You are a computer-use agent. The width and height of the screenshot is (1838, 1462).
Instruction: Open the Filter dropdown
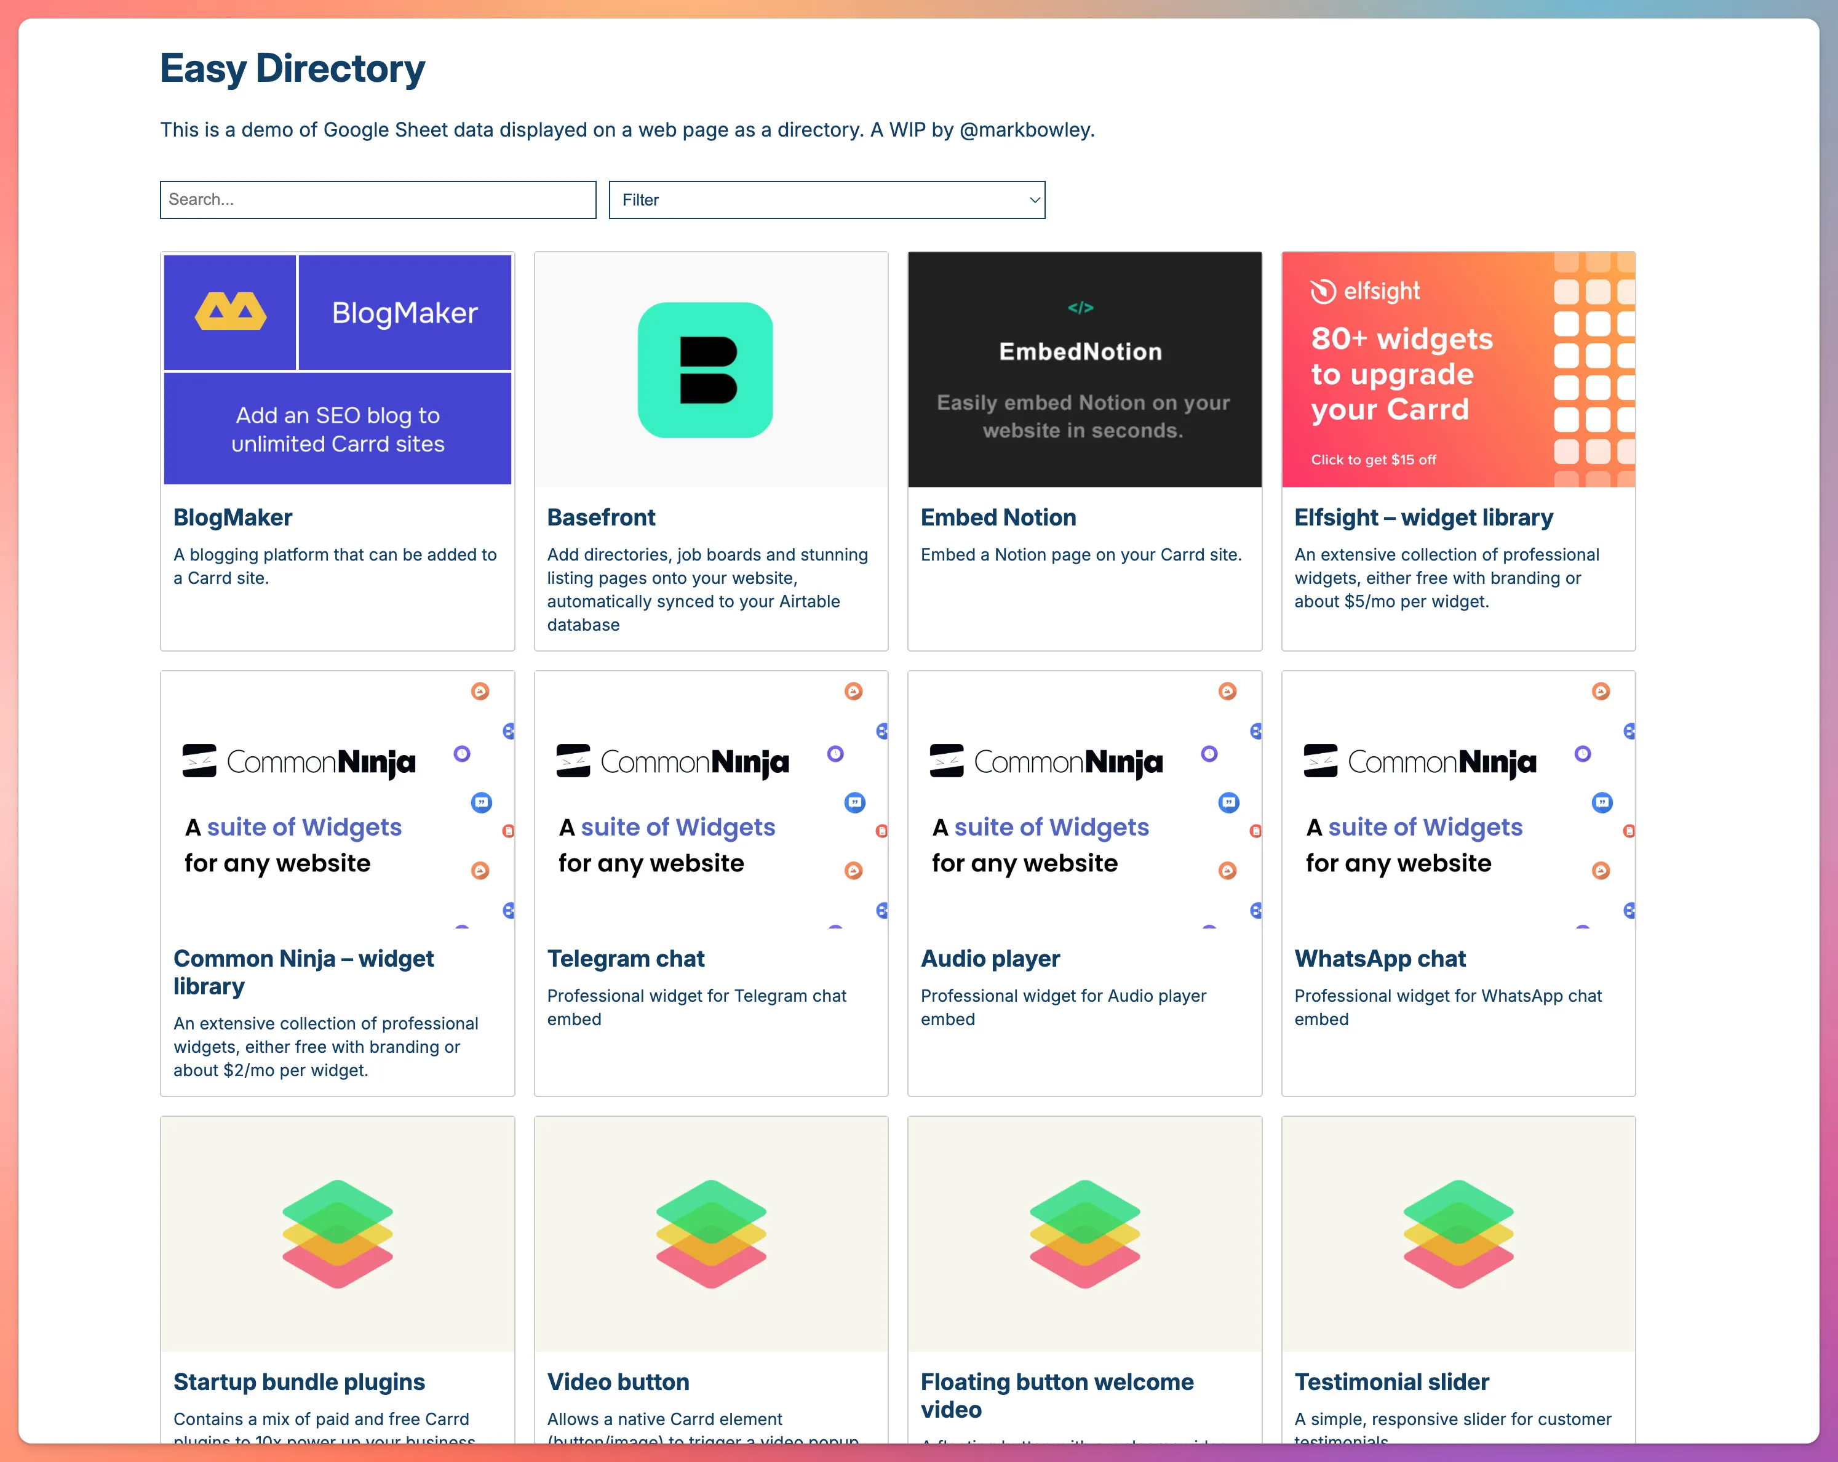coord(826,199)
